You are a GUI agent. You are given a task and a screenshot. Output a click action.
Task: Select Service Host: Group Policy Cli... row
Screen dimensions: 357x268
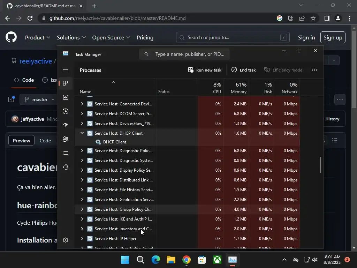tap(187, 209)
